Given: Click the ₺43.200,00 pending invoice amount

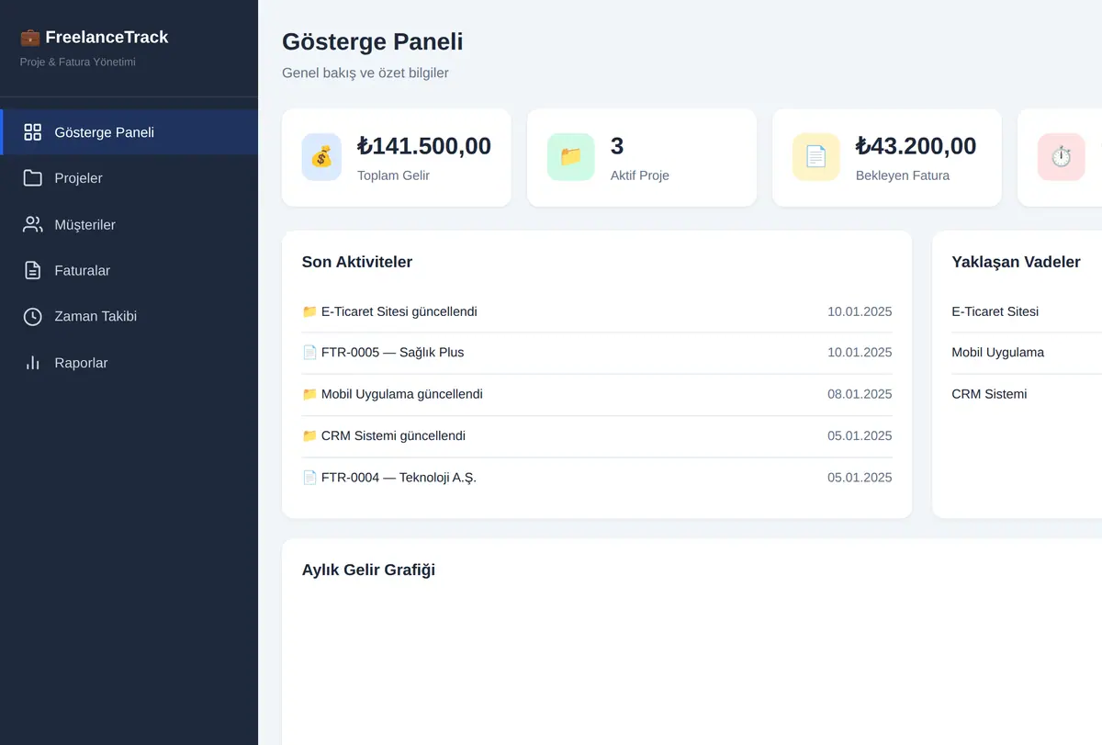Looking at the screenshot, I should (916, 146).
